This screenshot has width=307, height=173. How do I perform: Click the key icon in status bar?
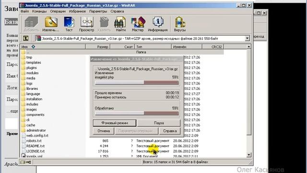tap(29, 162)
